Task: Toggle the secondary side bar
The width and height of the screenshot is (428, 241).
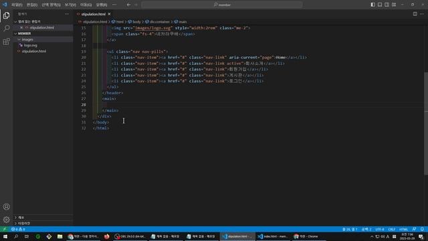Action: click(x=387, y=5)
